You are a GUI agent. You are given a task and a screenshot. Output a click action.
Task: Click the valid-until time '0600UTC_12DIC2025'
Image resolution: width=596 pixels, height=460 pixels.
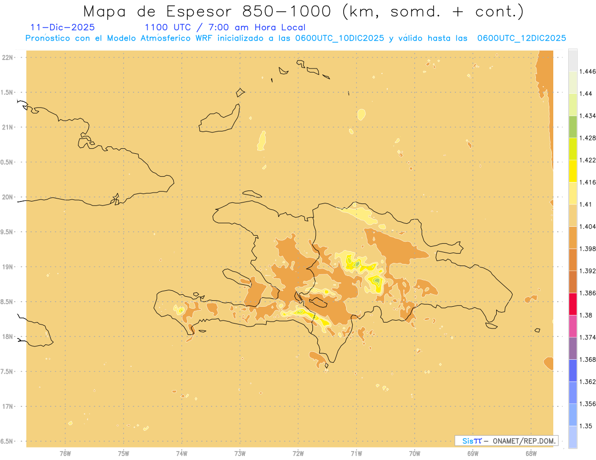coord(521,38)
